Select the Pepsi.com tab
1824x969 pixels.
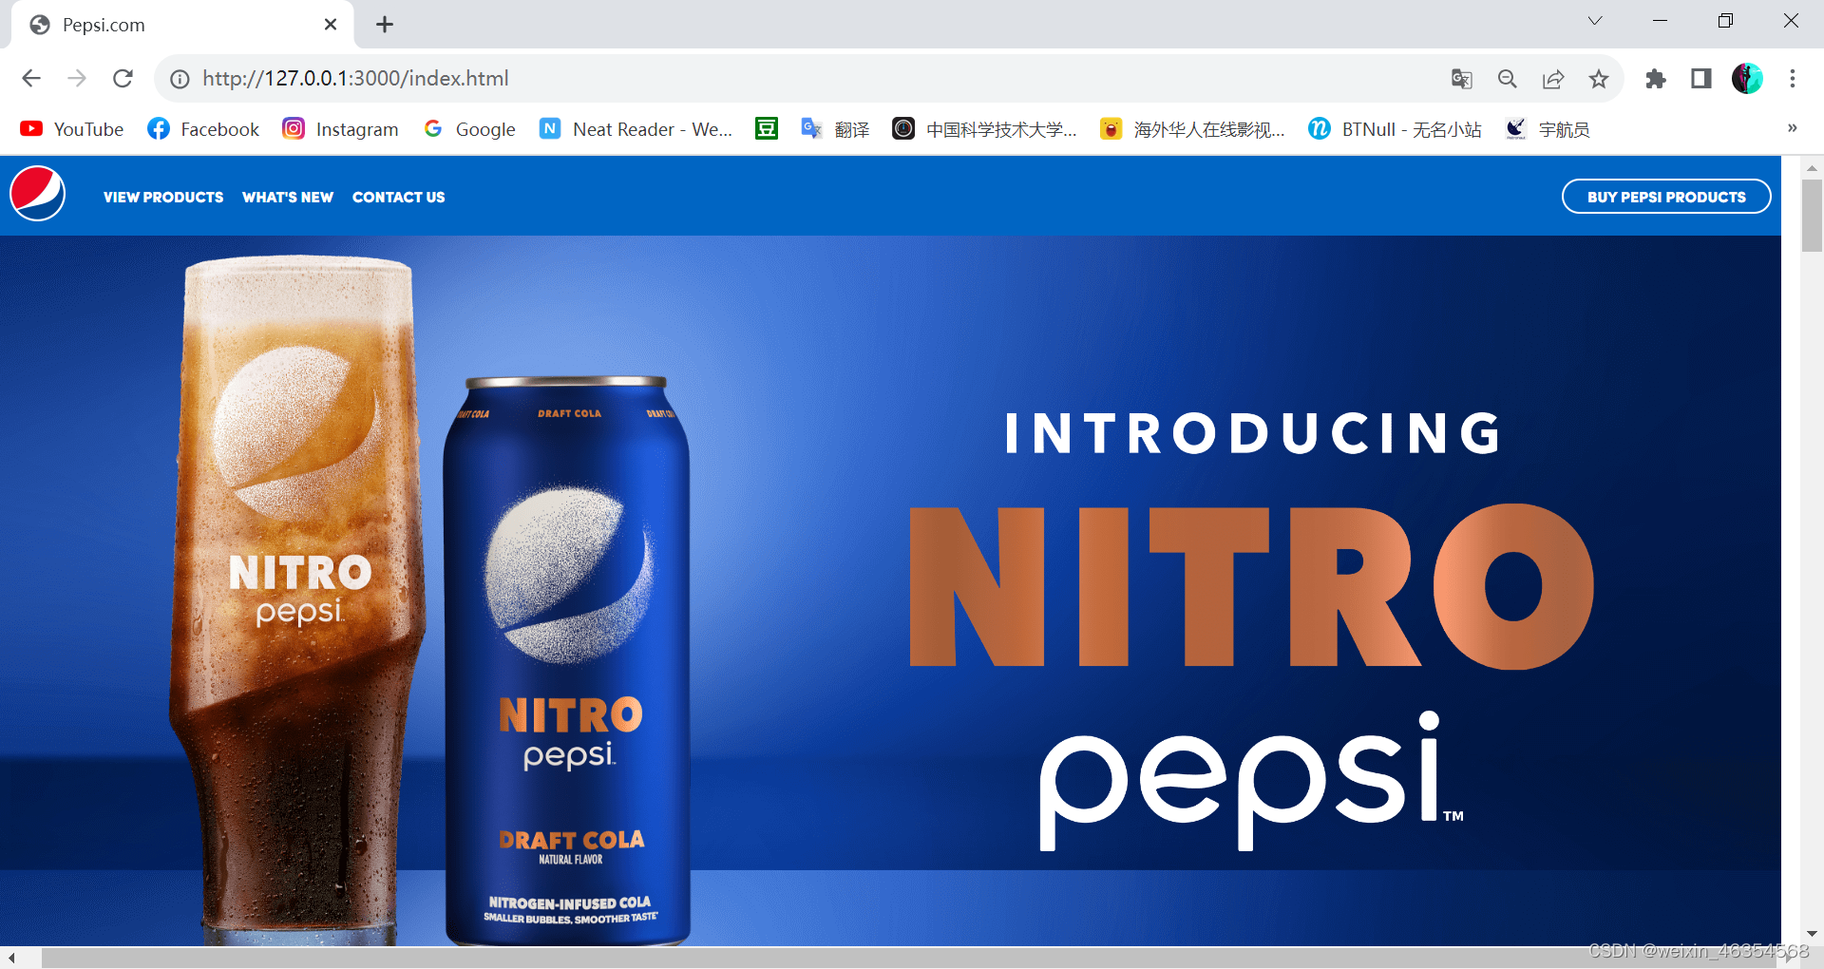coord(182,25)
